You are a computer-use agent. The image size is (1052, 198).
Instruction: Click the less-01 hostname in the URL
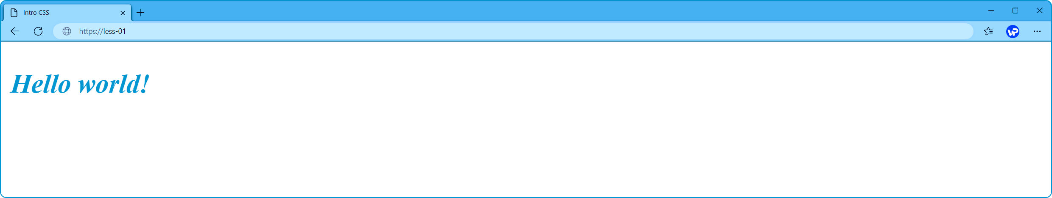point(115,31)
